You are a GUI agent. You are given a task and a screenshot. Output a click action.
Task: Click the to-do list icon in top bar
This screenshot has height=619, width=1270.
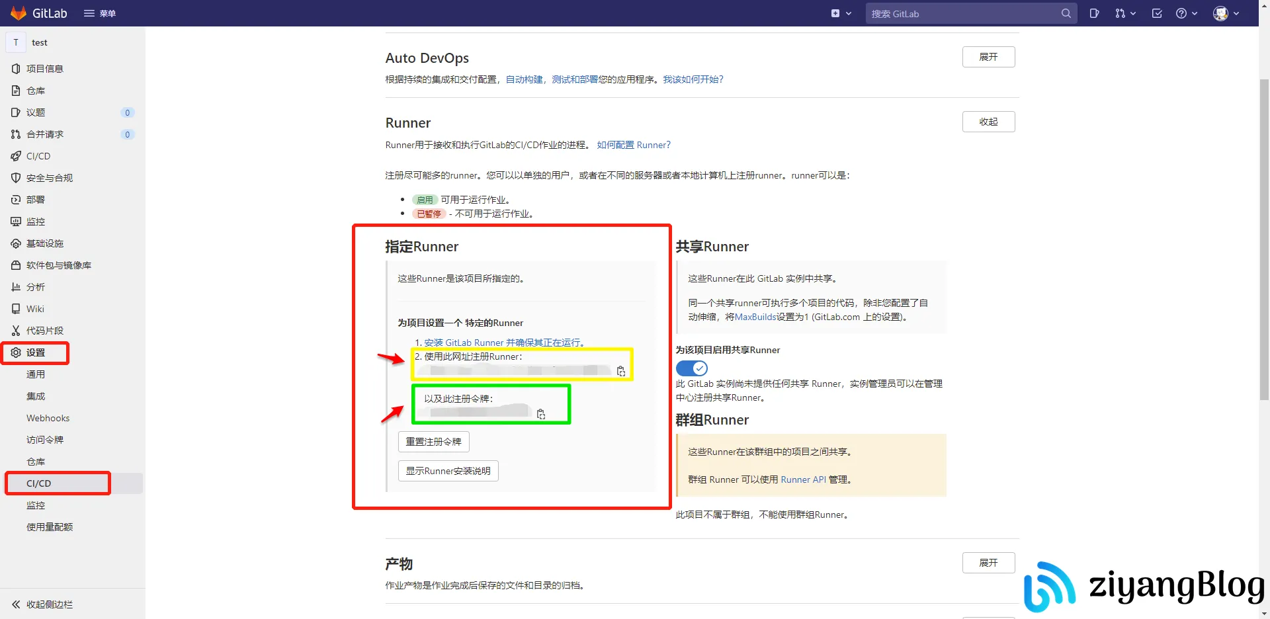(1156, 13)
